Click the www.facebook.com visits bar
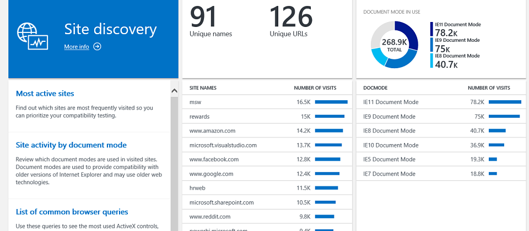The height and width of the screenshot is (231, 529). (x=327, y=159)
